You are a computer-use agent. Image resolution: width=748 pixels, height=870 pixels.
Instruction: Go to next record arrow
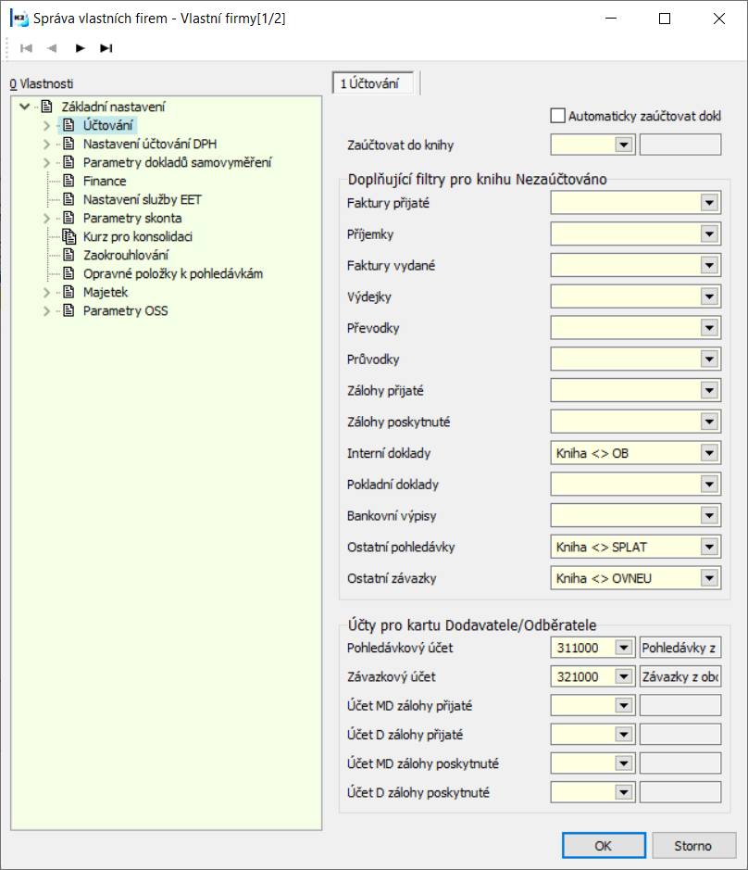[80, 48]
